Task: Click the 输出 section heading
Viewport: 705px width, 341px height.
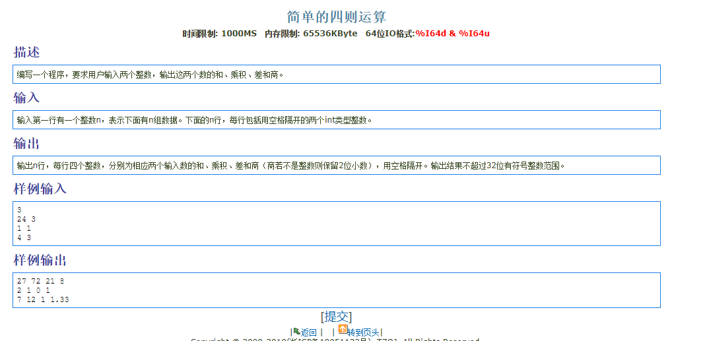Action: 26,143
